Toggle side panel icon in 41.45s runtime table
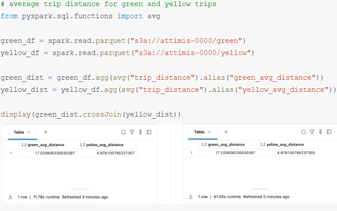Viewport: 337px width, 211px height. point(328,132)
